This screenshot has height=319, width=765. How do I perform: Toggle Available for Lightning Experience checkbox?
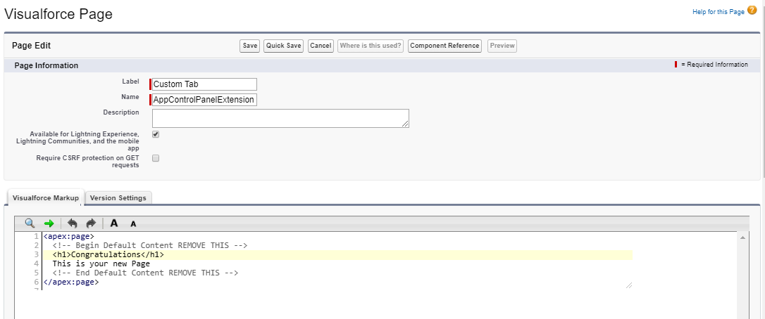156,134
